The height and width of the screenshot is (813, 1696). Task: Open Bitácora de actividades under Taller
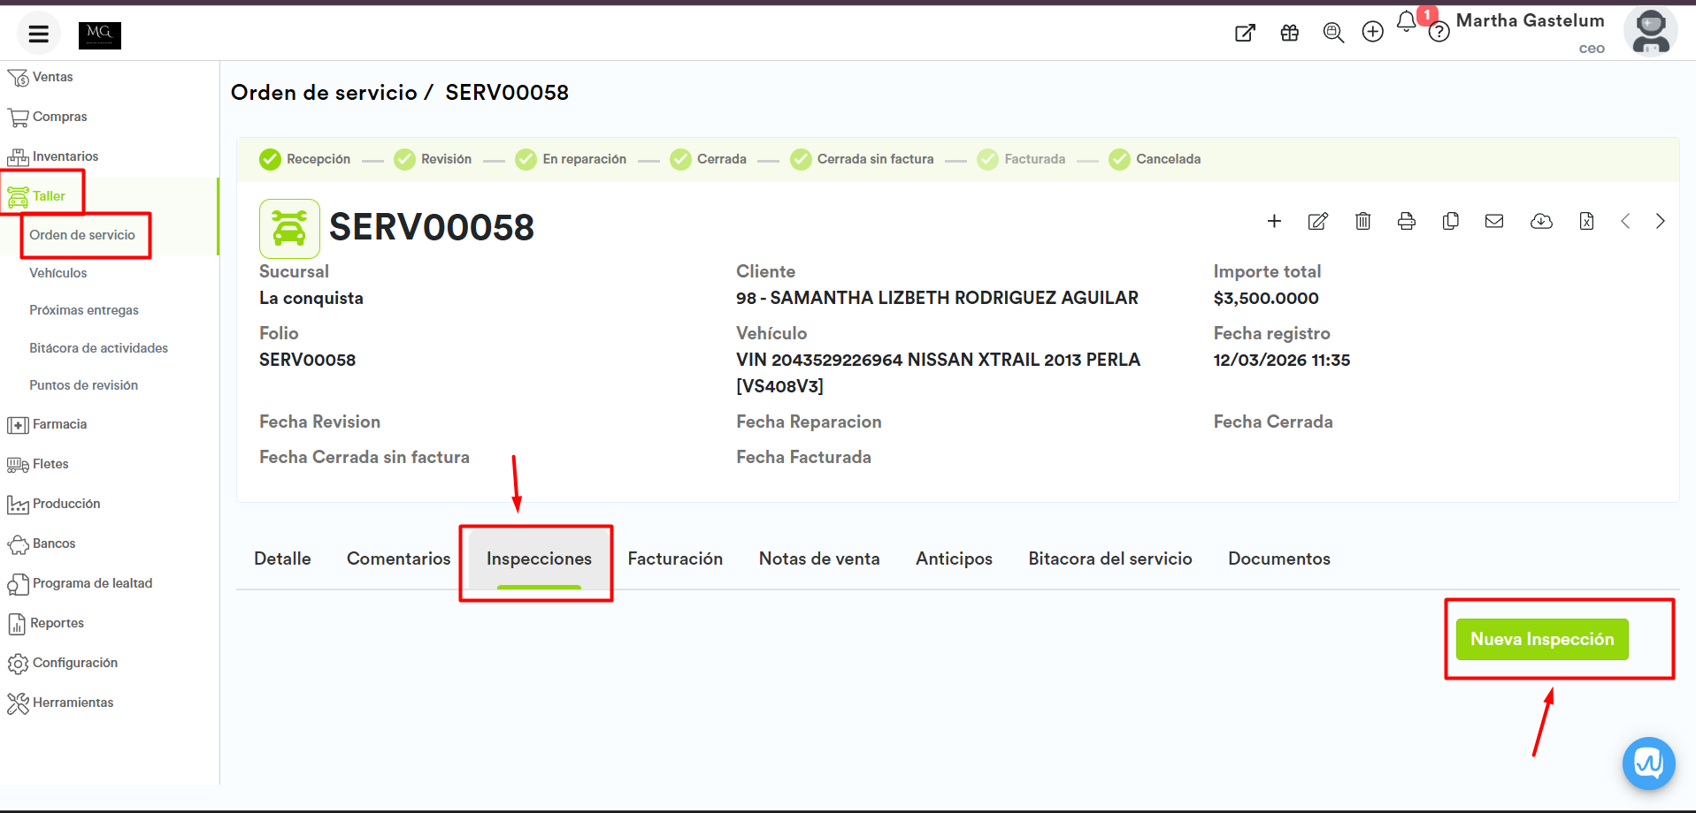tap(99, 348)
